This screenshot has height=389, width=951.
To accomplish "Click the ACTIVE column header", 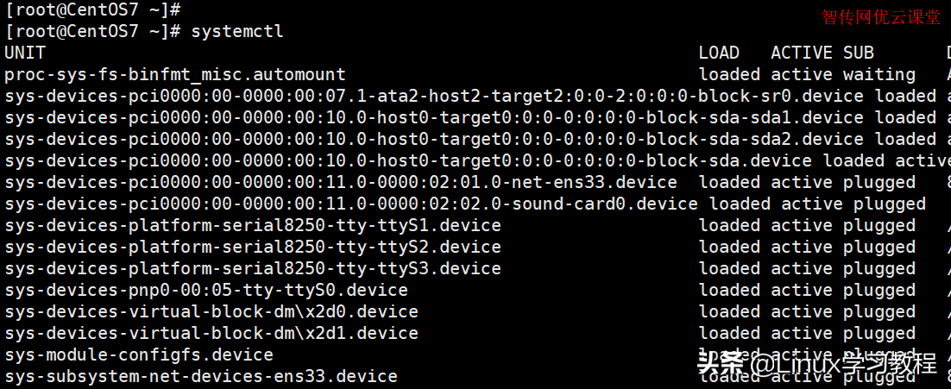I will coord(802,53).
